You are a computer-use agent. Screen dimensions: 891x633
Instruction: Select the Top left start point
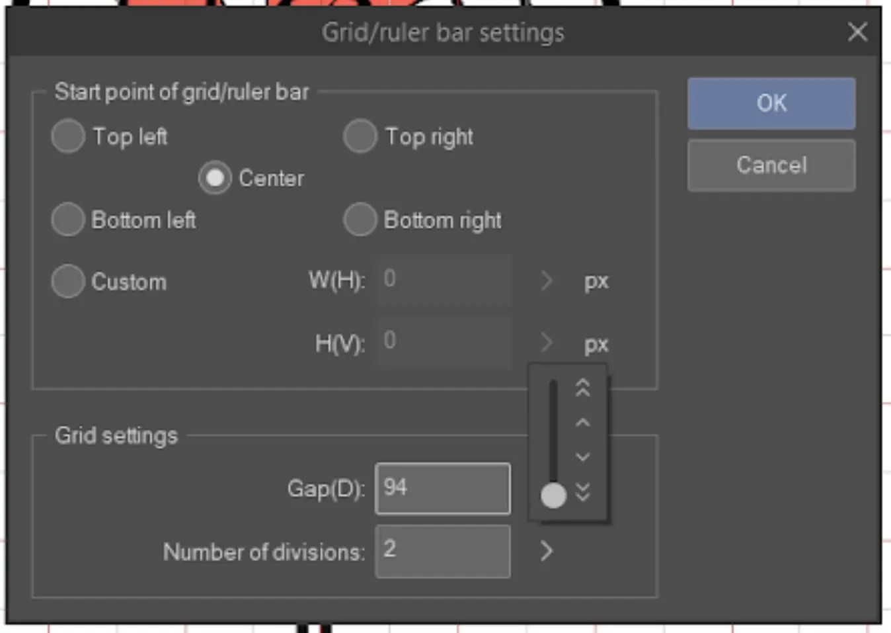67,136
